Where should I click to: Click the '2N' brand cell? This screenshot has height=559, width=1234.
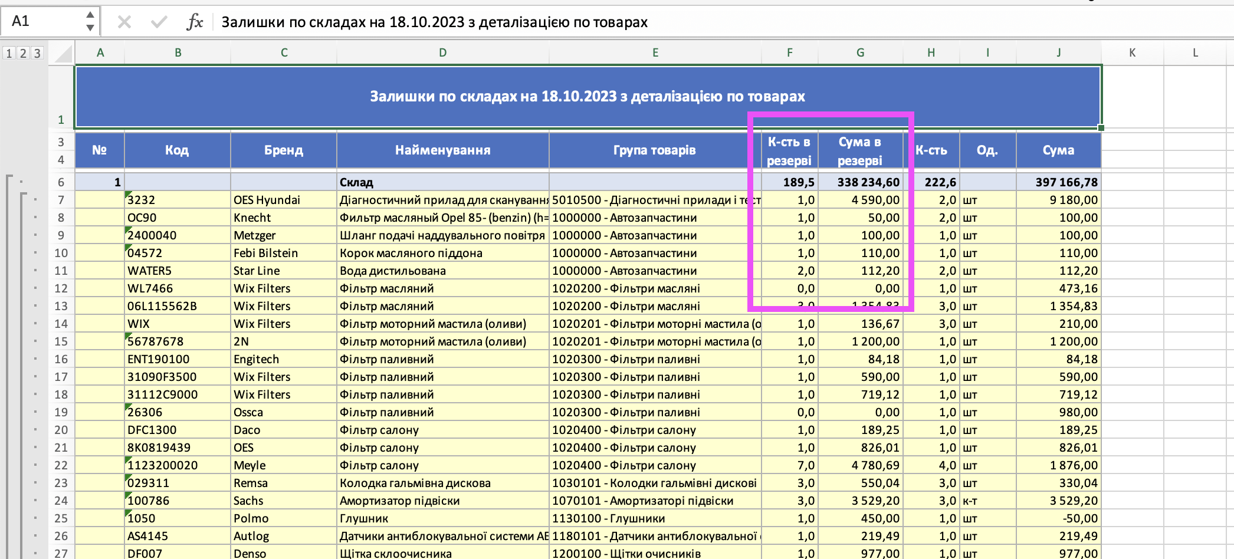coord(284,341)
